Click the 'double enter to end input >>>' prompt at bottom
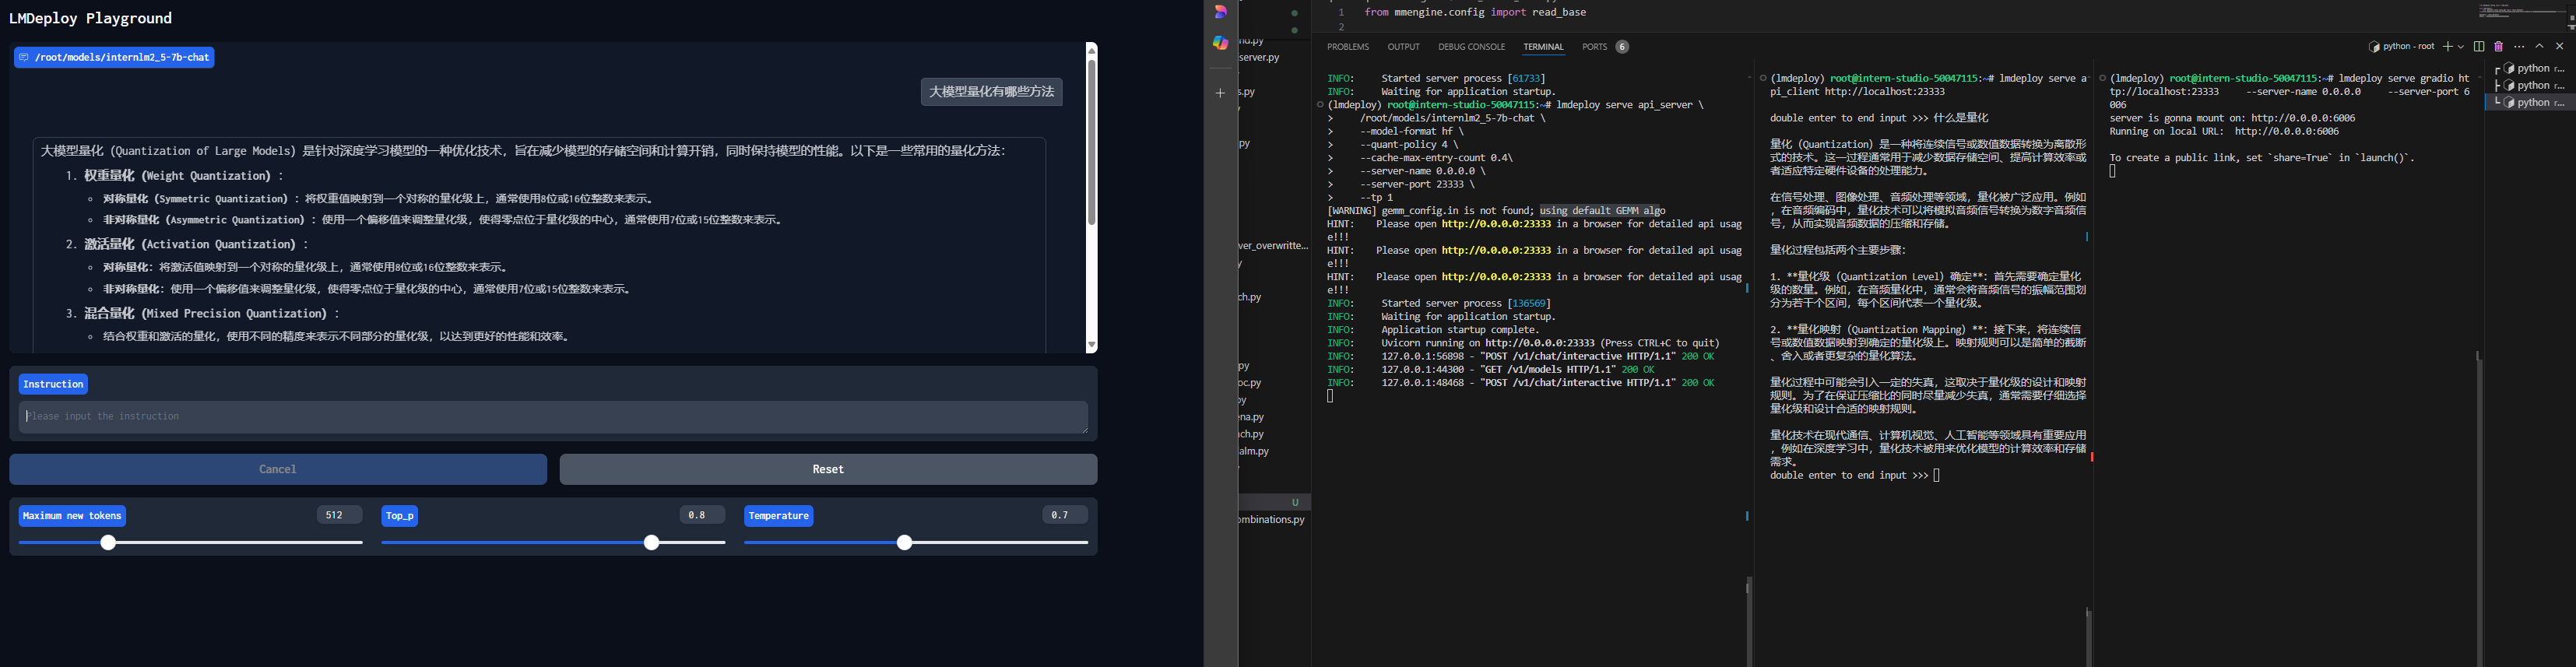Viewport: 2576px width, 667px height. tap(1849, 475)
